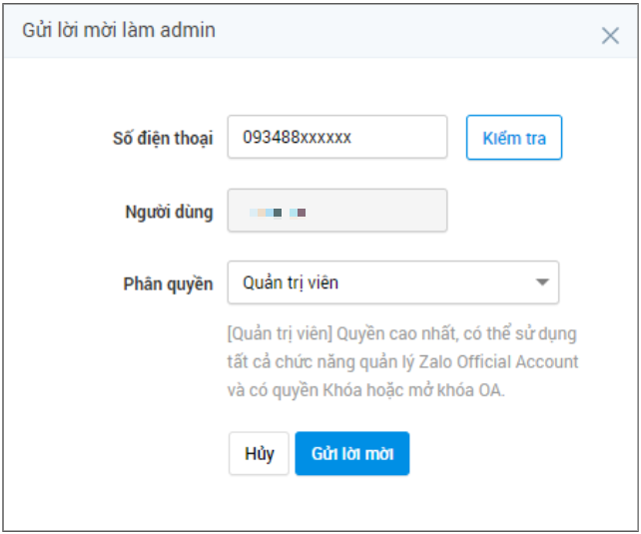The width and height of the screenshot is (641, 534).
Task: Click the blank space right of Gửi lời mời button
Action: 499,454
